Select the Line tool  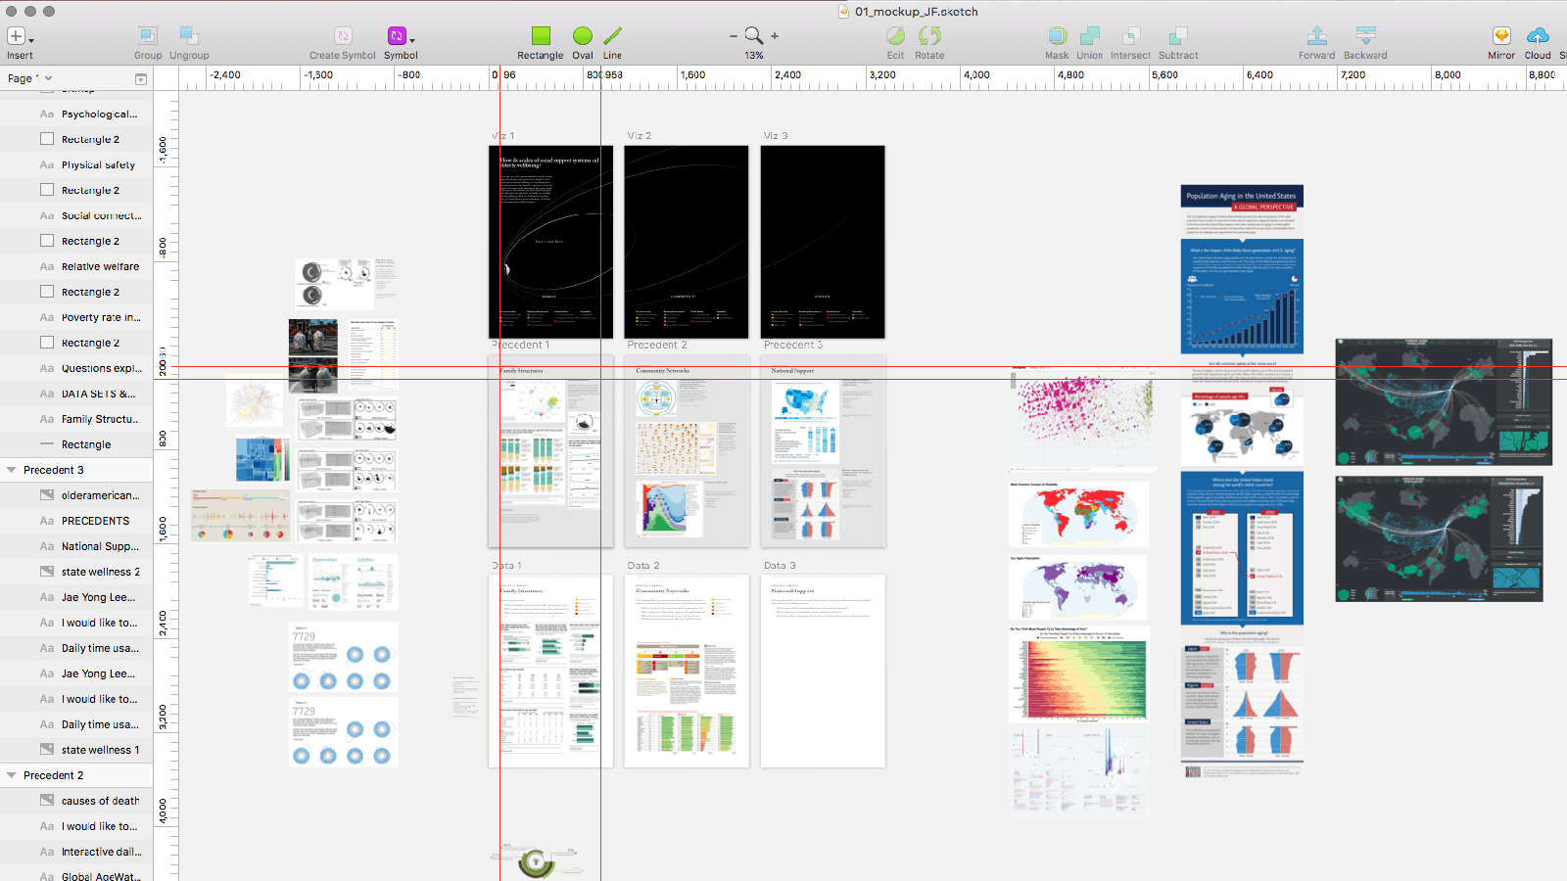(x=612, y=36)
